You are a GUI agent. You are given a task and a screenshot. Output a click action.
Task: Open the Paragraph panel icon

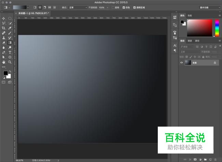coord(175,50)
